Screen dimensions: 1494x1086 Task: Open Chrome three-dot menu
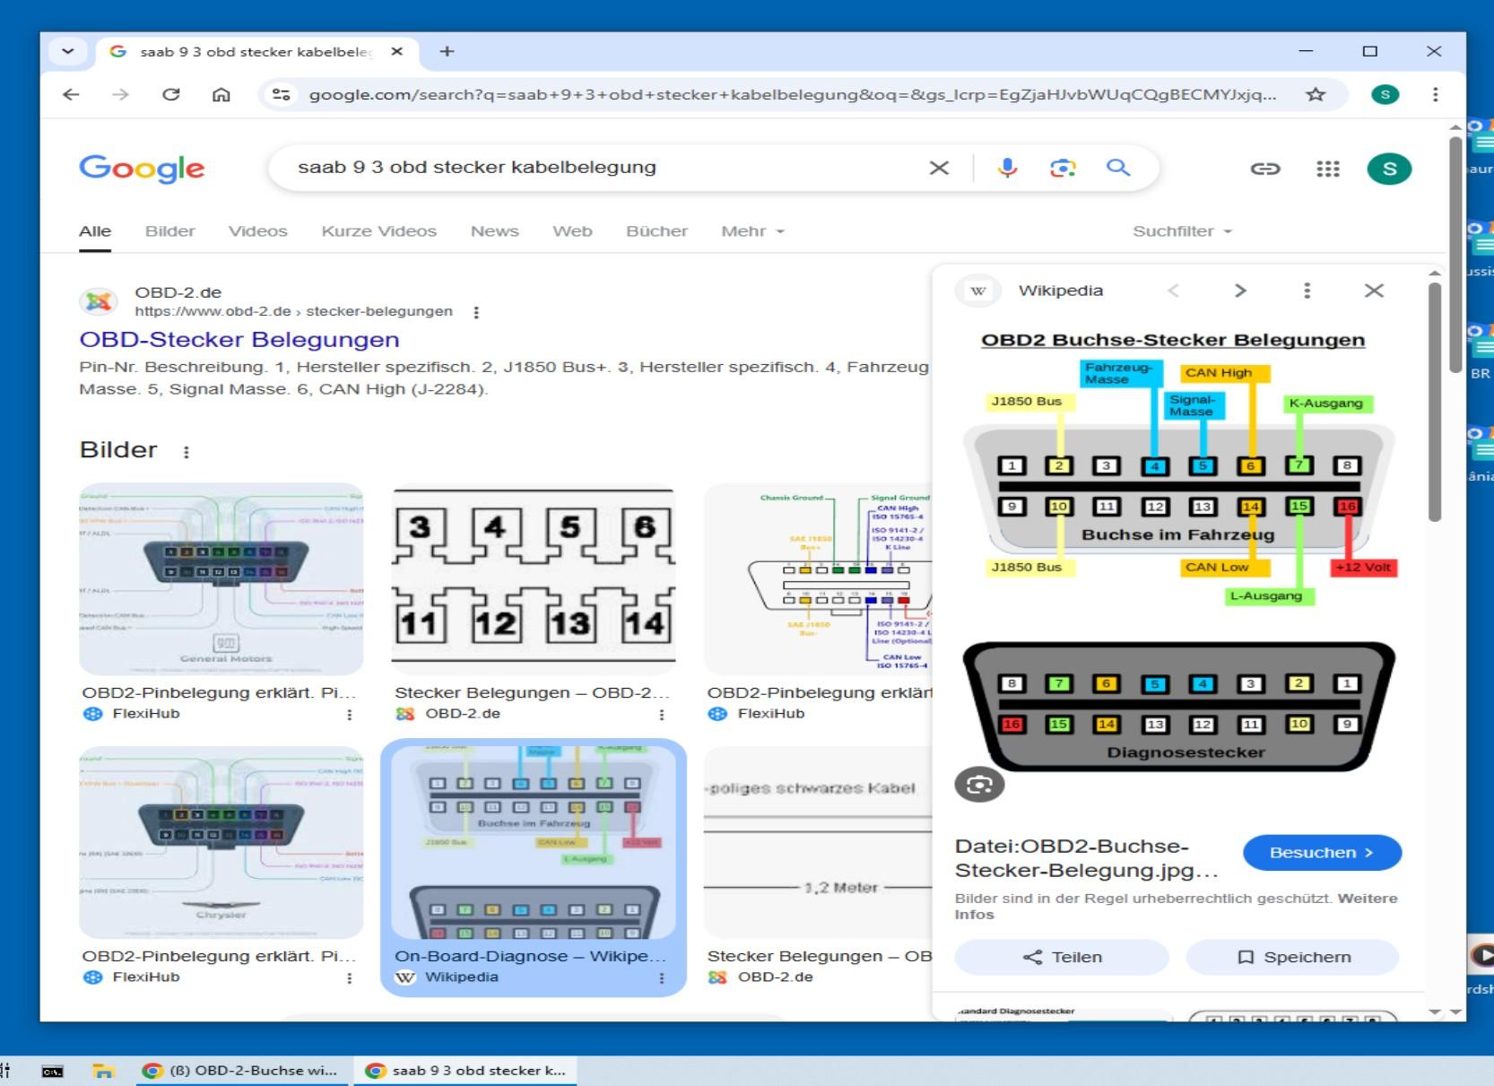pos(1435,94)
